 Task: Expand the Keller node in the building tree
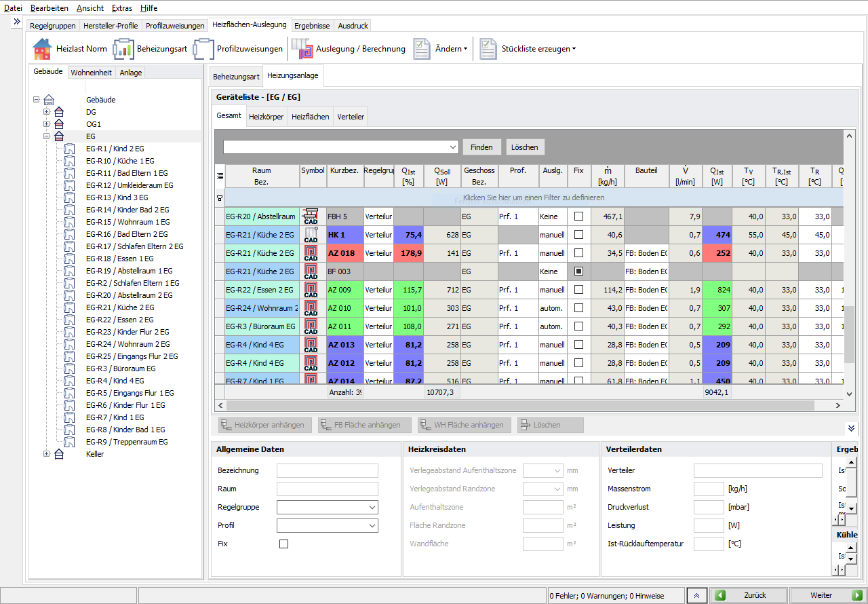coord(45,454)
